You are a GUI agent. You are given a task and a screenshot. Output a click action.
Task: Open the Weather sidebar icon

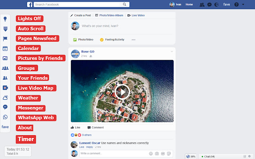click(5, 97)
